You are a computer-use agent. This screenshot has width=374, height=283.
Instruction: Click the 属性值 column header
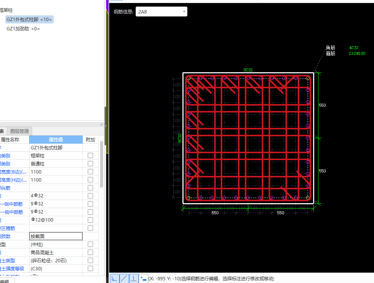click(x=56, y=140)
